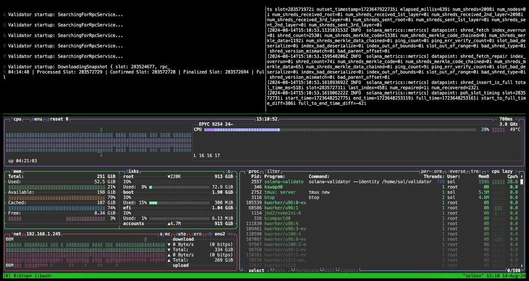Image resolution: width=529 pixels, height=281 pixels.
Task: Select the kworker/u100:2-e process row
Action: 380,244
